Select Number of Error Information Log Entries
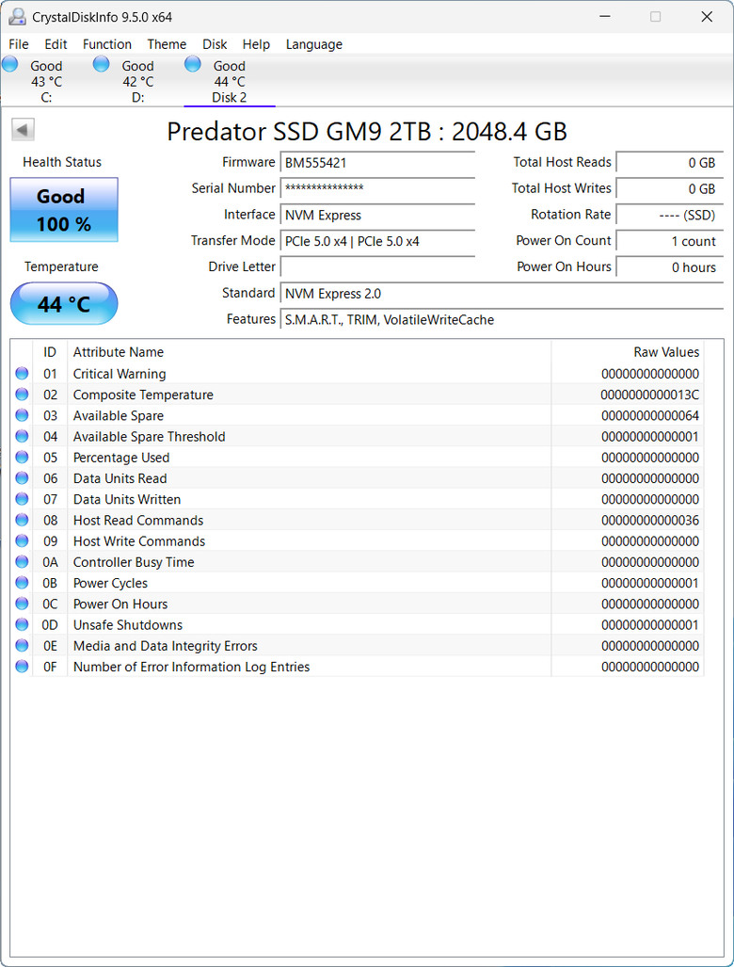The width and height of the screenshot is (734, 967). 191,668
